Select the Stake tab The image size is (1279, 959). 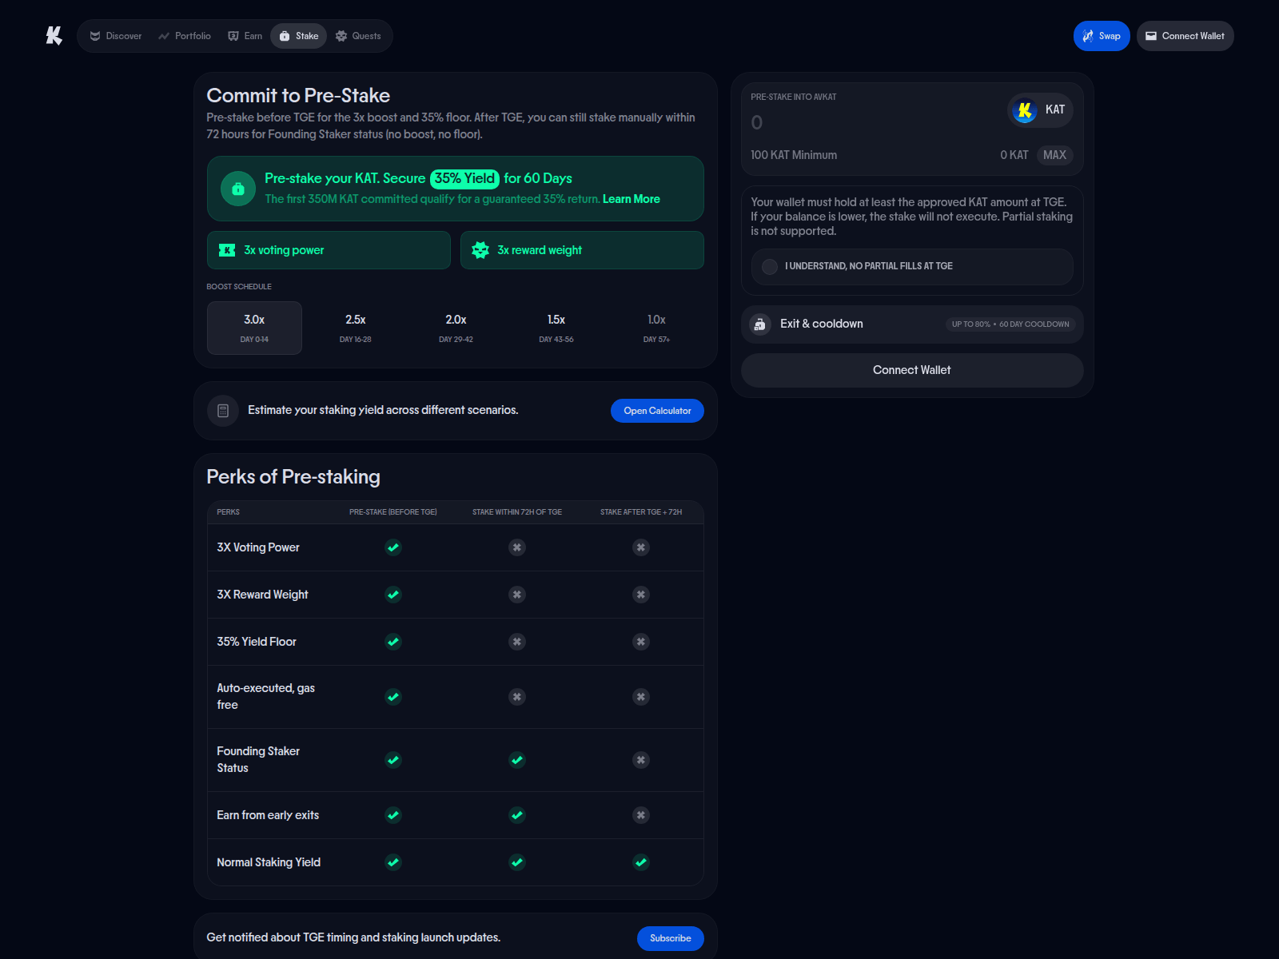(299, 36)
